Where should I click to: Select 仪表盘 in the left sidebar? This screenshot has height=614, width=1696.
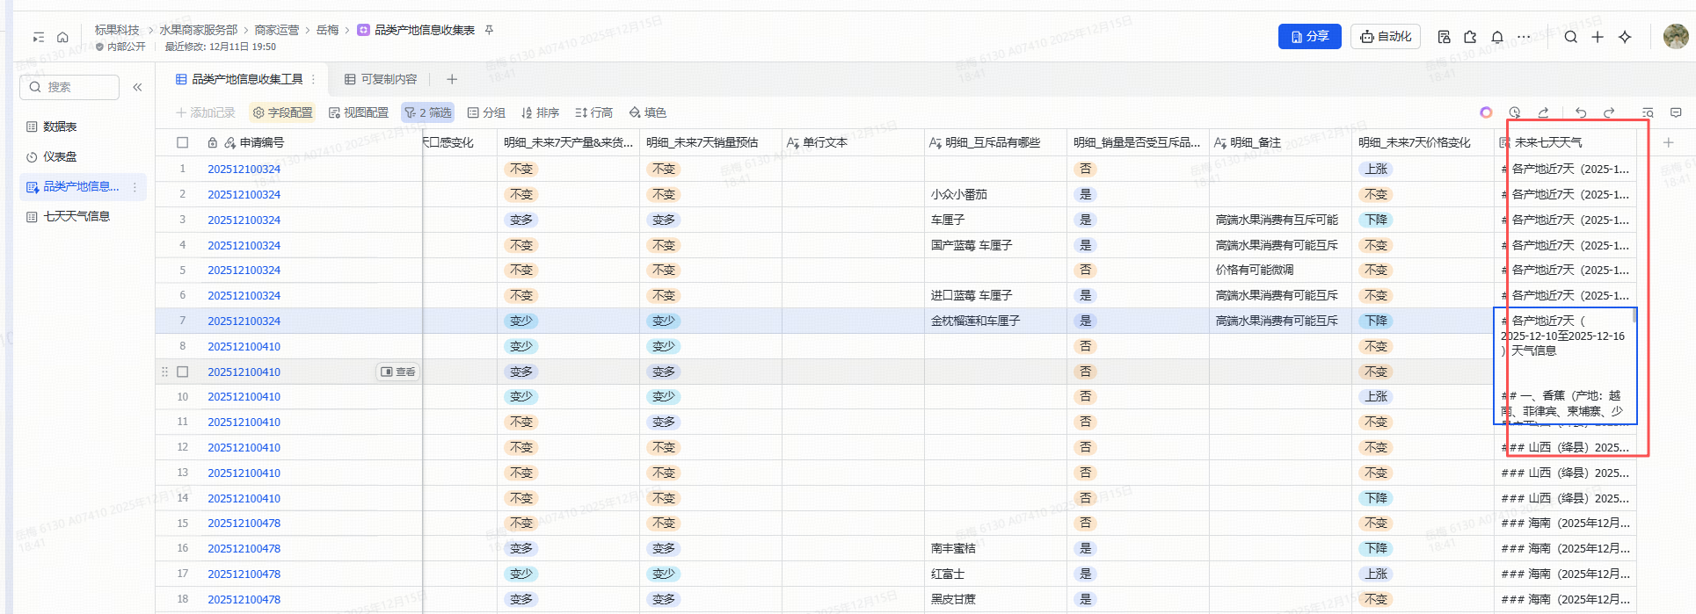pyautogui.click(x=60, y=156)
